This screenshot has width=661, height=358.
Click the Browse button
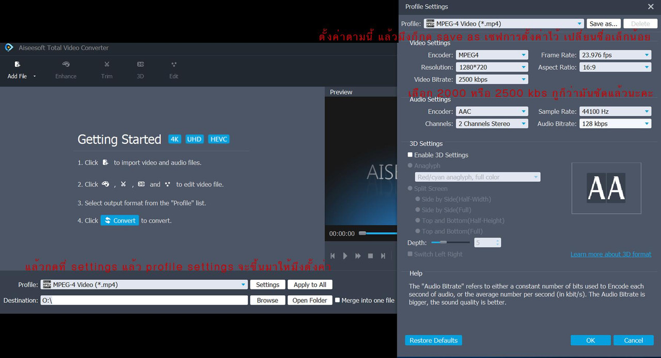(x=267, y=300)
